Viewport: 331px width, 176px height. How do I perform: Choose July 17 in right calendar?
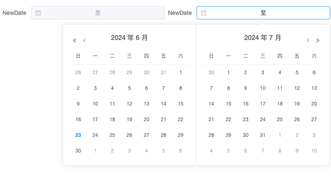point(263,104)
